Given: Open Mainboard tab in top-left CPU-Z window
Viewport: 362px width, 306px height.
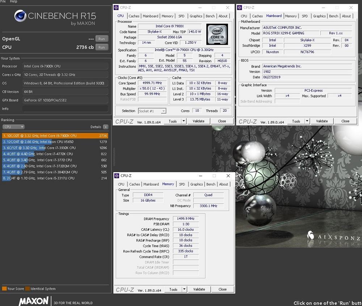Looking at the screenshot, I should click(151, 16).
